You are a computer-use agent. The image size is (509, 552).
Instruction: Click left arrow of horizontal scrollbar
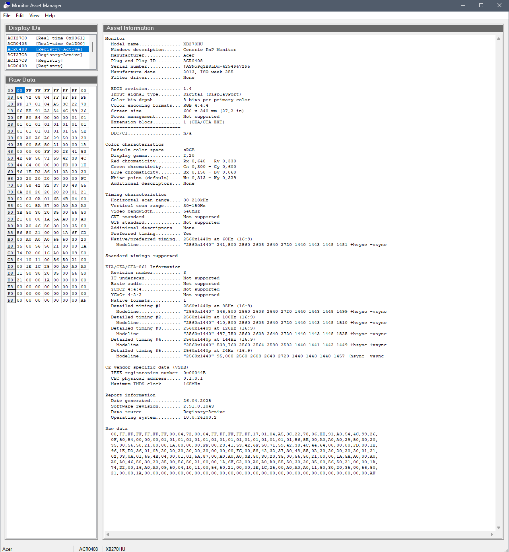[x=107, y=534]
